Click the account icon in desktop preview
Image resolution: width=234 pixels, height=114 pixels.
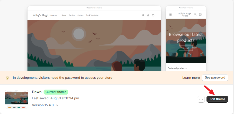point(148,15)
